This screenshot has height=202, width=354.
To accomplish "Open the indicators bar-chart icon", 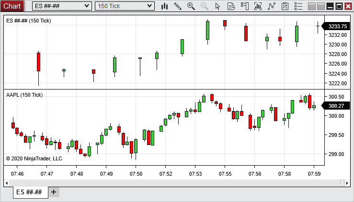I will click(258, 6).
